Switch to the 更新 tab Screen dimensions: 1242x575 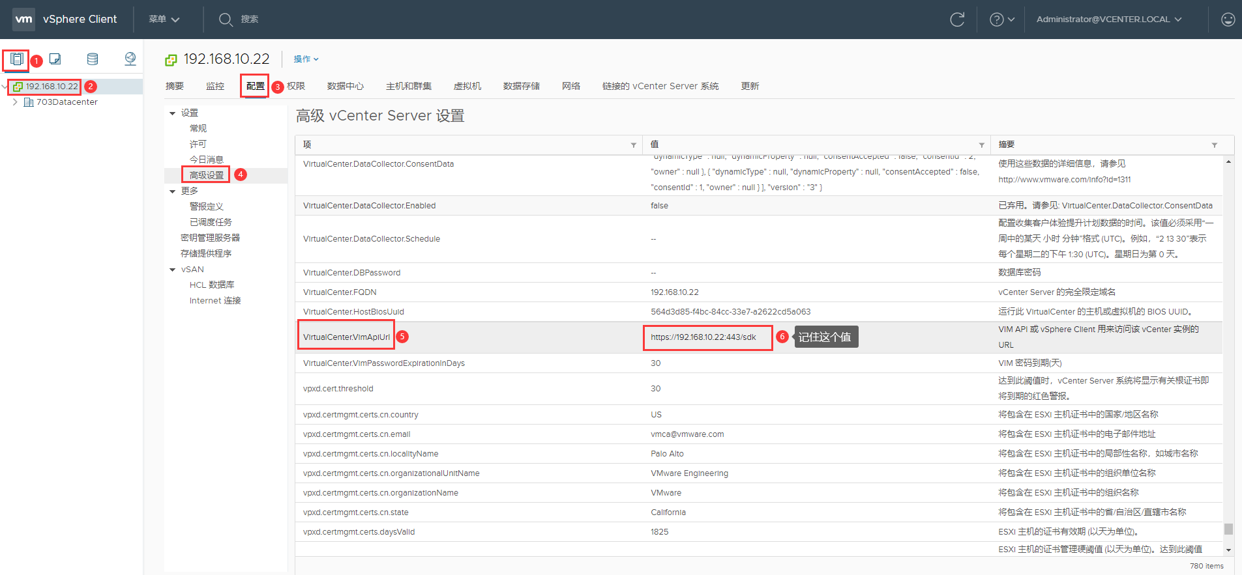click(x=750, y=86)
